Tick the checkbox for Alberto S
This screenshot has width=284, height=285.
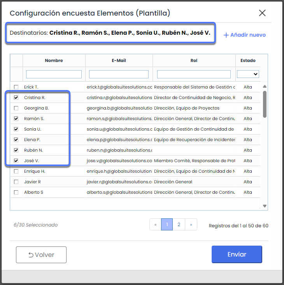(16, 192)
